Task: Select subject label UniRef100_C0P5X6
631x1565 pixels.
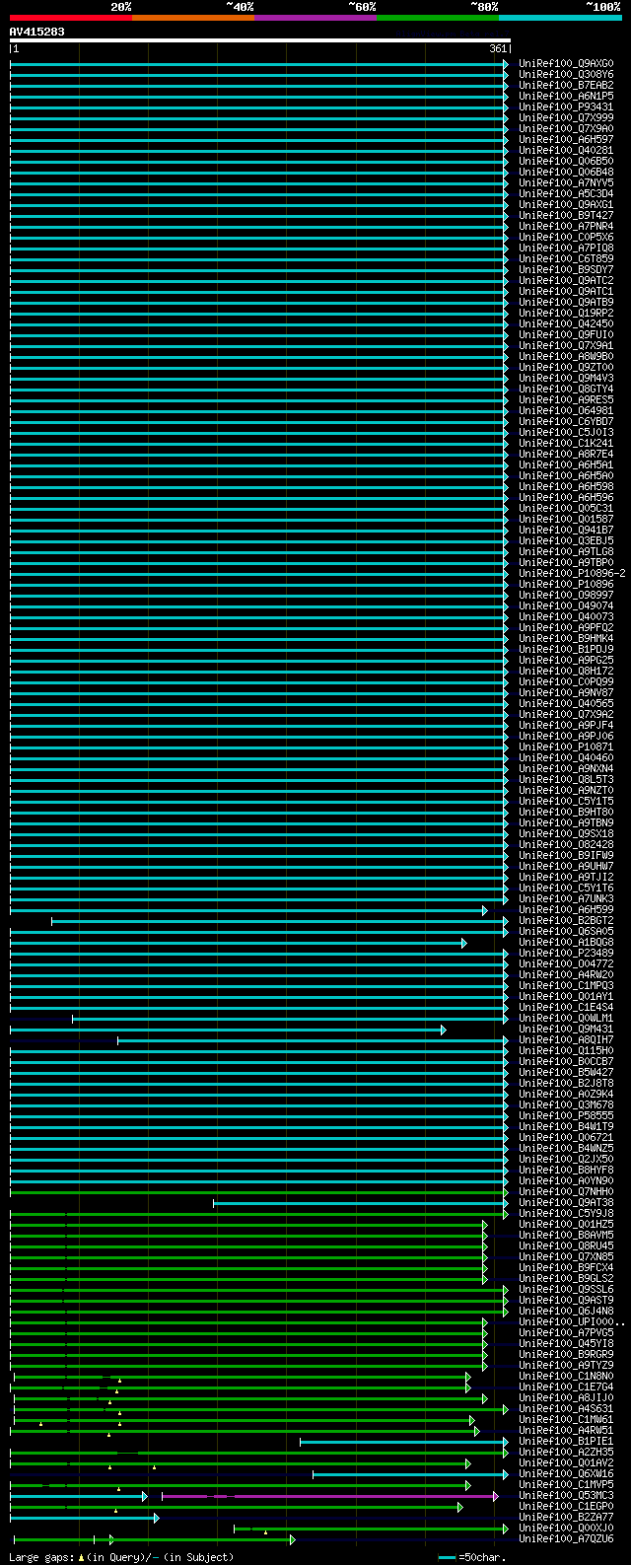Action: tap(566, 237)
